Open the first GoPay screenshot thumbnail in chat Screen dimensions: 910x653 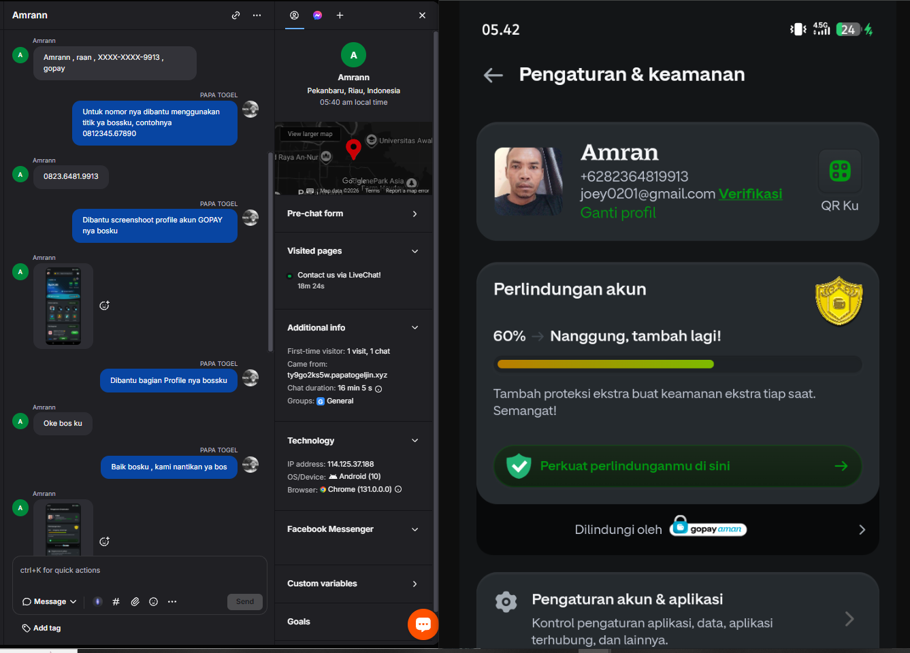(x=63, y=306)
